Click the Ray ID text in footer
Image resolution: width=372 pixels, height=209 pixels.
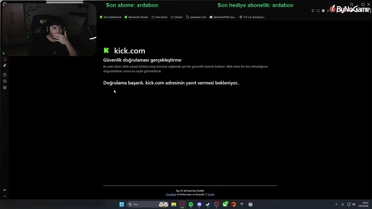pos(190,191)
